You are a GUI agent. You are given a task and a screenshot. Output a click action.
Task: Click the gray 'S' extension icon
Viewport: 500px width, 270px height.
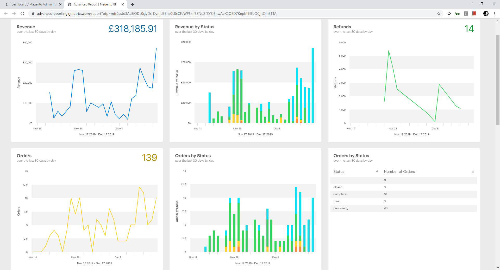tap(466, 14)
